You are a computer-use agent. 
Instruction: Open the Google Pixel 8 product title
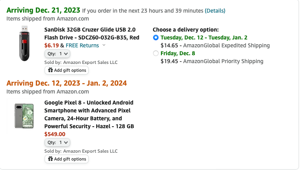89,114
